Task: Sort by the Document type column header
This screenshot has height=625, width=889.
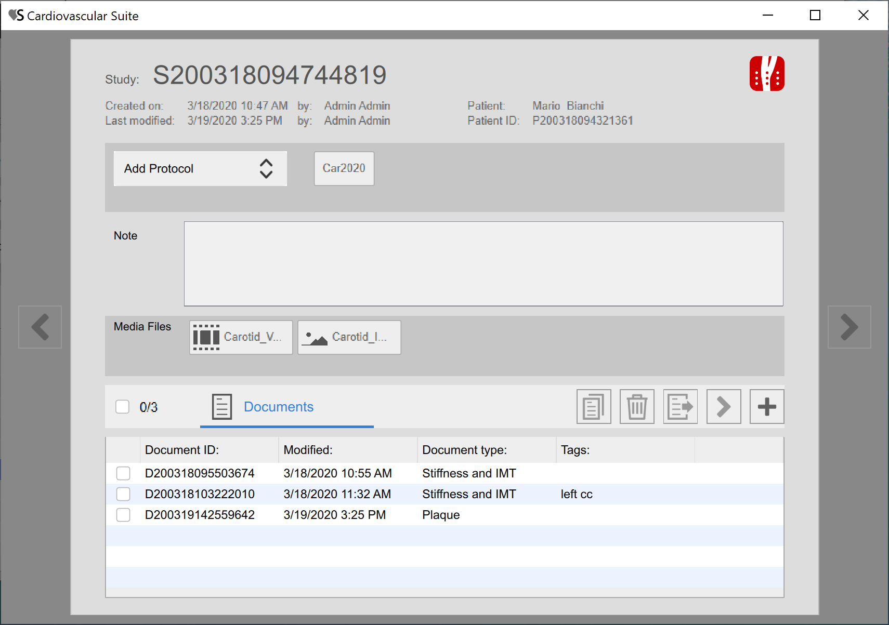Action: (x=464, y=450)
